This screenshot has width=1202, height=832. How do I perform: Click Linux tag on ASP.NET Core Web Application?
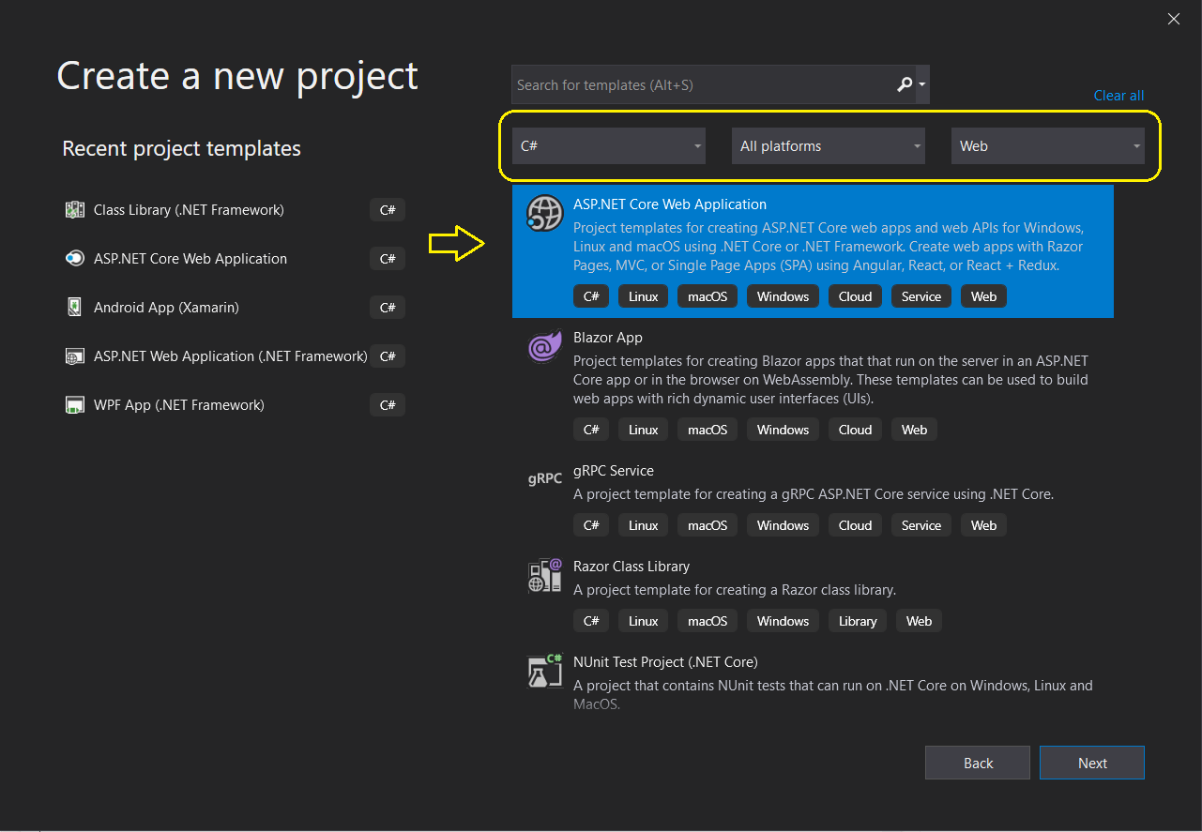(x=643, y=296)
